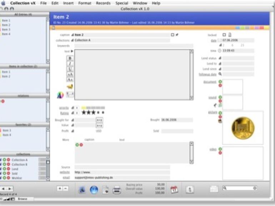Screen dimensions: 275x206
Task: Click the gold coin picture thumbnail
Action: click(x=243, y=128)
